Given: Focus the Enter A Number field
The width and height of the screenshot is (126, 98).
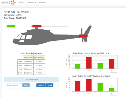Looking at the screenshot, I should tap(14, 85).
